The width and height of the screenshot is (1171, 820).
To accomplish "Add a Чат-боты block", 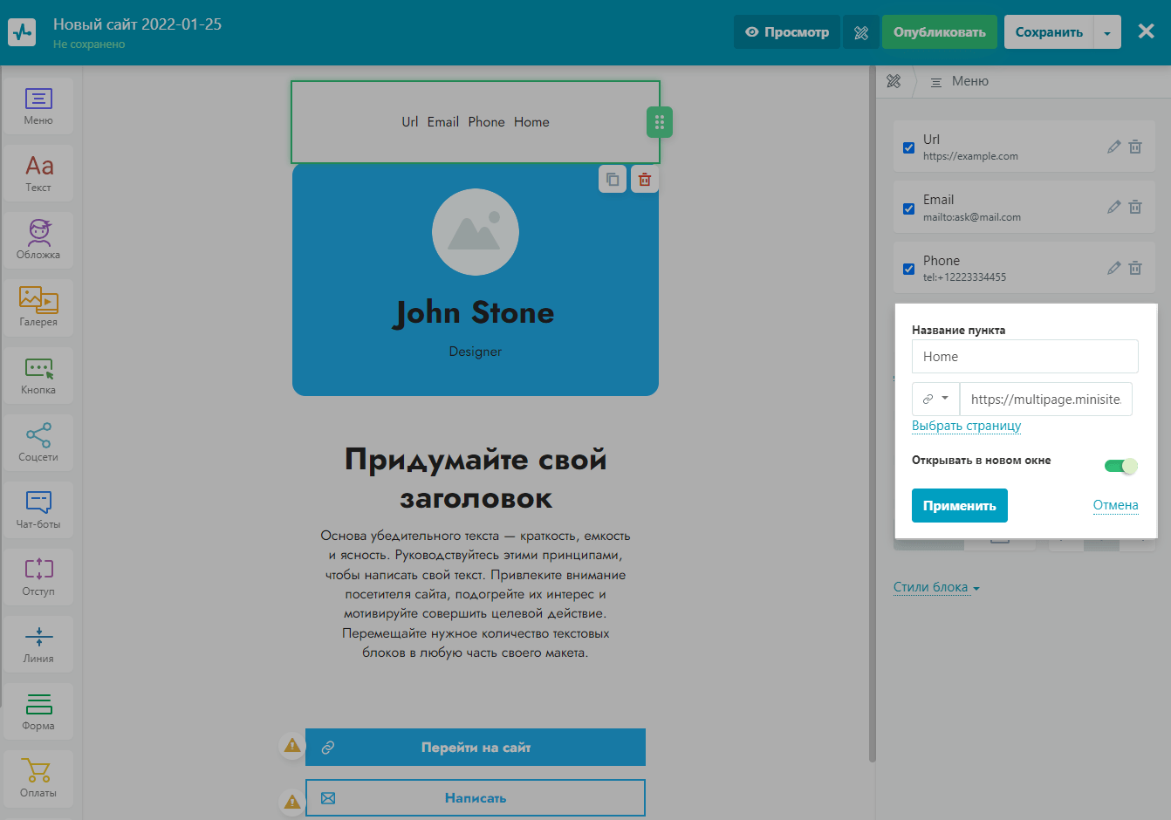I will point(38,509).
